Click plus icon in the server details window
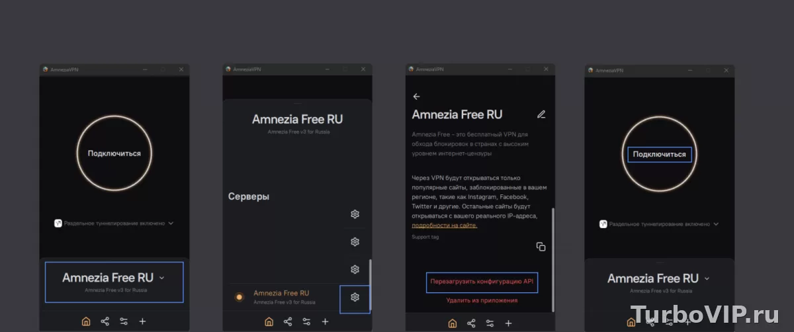The height and width of the screenshot is (332, 794). click(x=508, y=323)
